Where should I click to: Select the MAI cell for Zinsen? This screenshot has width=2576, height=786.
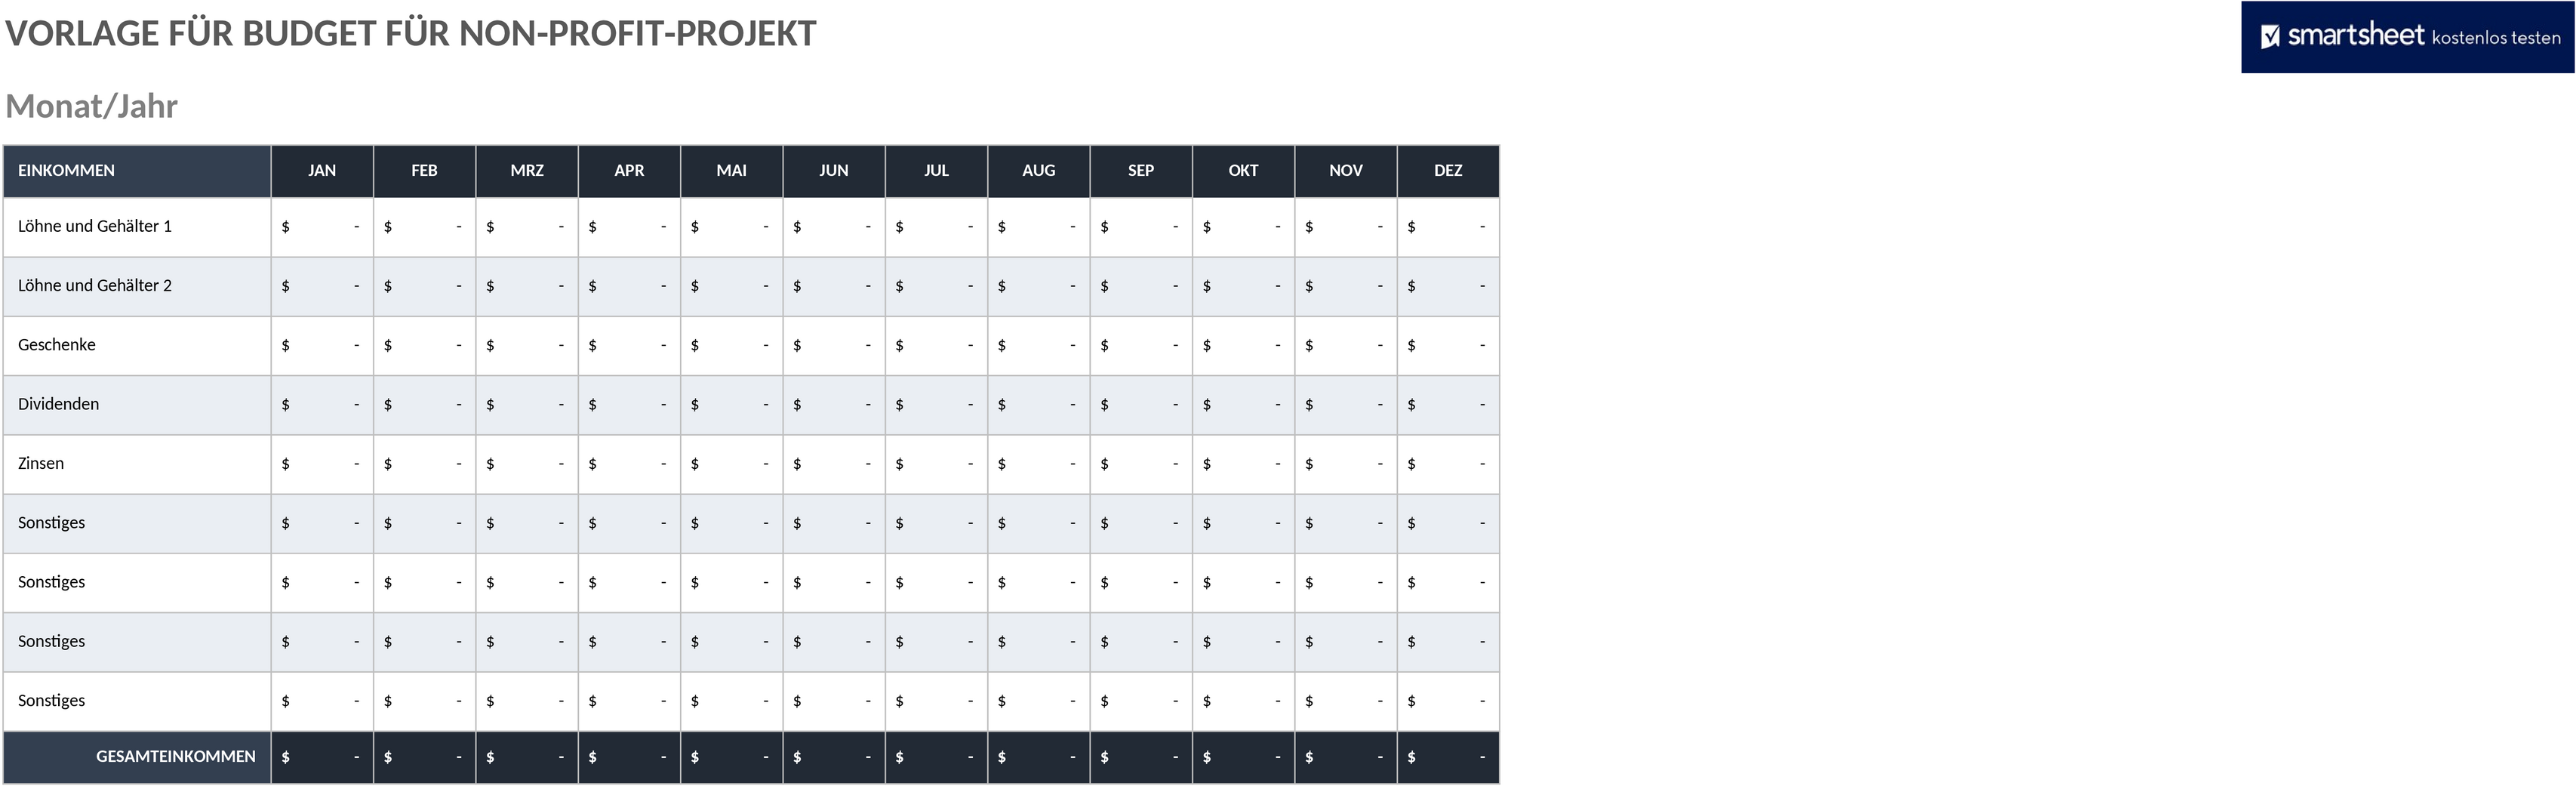732,464
